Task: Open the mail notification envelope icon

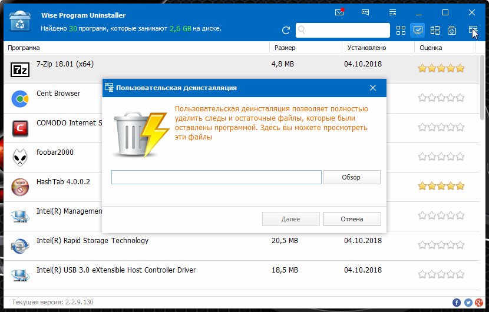Action: click(339, 12)
